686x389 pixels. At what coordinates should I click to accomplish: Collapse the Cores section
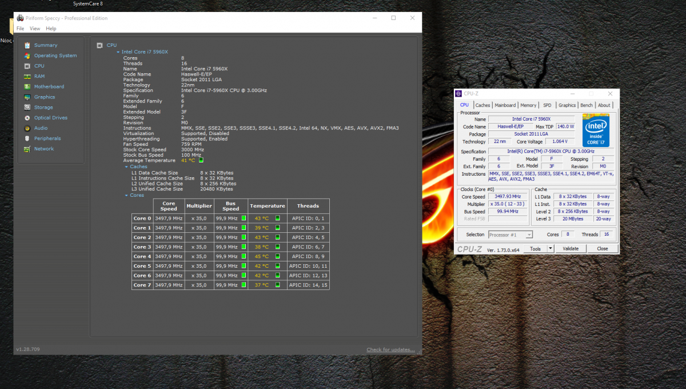pos(126,196)
